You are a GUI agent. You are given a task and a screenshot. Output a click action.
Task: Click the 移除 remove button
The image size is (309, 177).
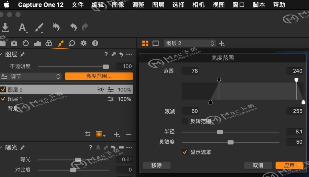click(x=157, y=165)
